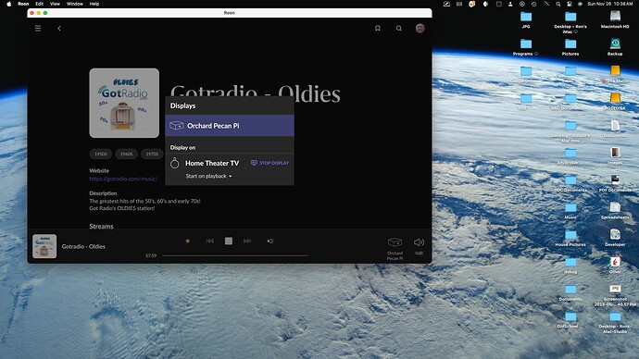Click the signal path quality dot
Screen dimensions: 639x359
(x=187, y=241)
